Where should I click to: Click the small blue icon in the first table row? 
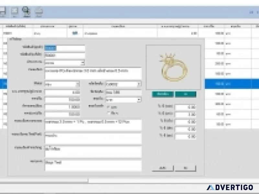point(75,33)
